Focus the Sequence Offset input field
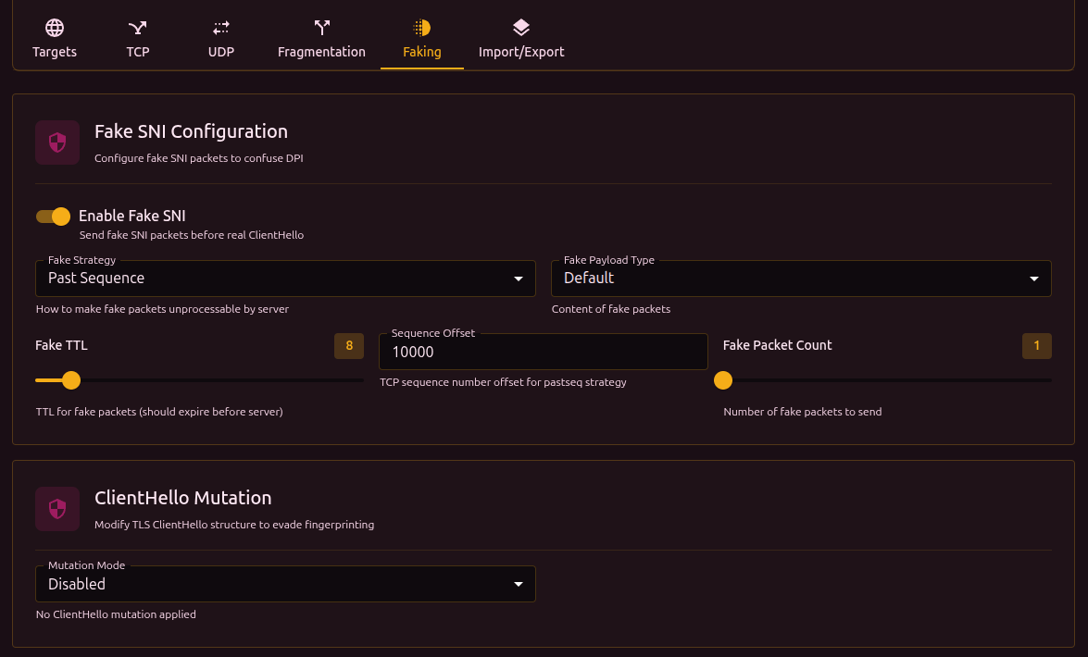The height and width of the screenshot is (657, 1088). pyautogui.click(x=543, y=353)
